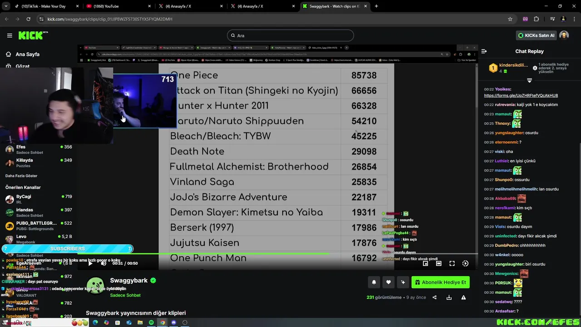The height and width of the screenshot is (327, 581).
Task: Go forward with the browser forward arrow
Action: (17, 19)
